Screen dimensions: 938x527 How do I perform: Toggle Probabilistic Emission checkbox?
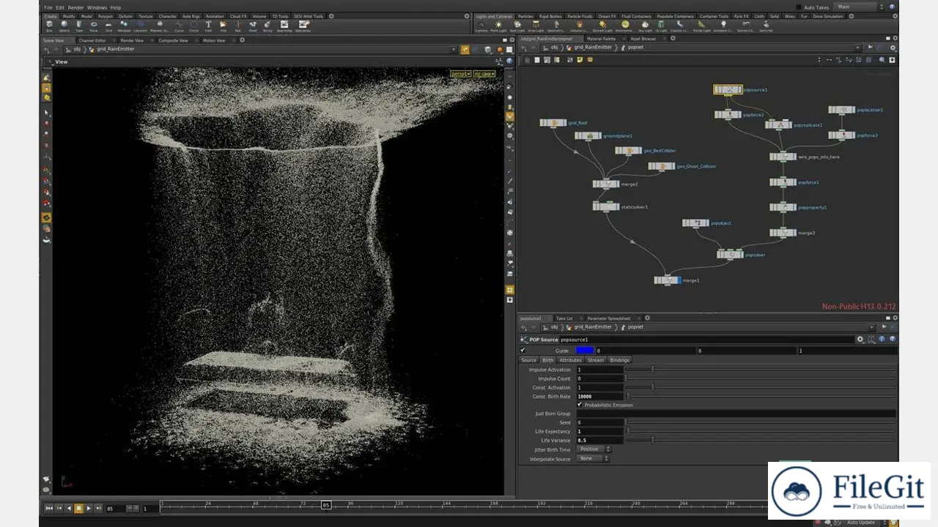pos(580,405)
